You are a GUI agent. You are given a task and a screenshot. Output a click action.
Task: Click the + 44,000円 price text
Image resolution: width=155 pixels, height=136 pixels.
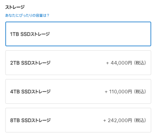point(119,63)
